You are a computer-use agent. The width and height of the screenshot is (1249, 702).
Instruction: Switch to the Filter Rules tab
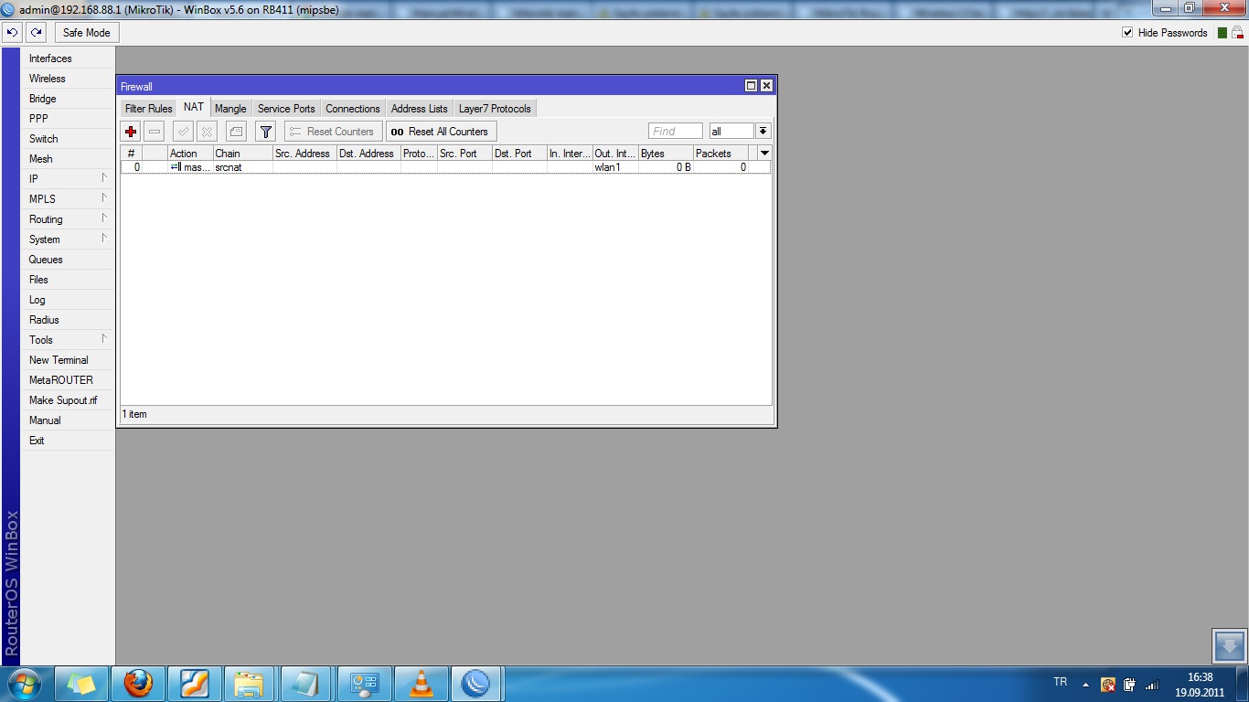149,108
